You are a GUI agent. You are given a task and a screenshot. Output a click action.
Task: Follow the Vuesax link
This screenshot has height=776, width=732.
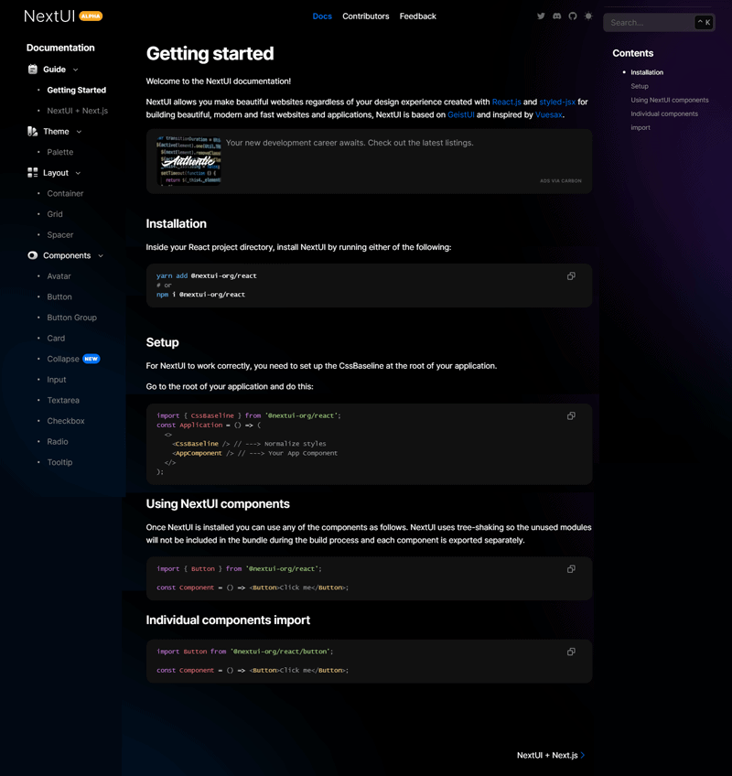click(548, 114)
